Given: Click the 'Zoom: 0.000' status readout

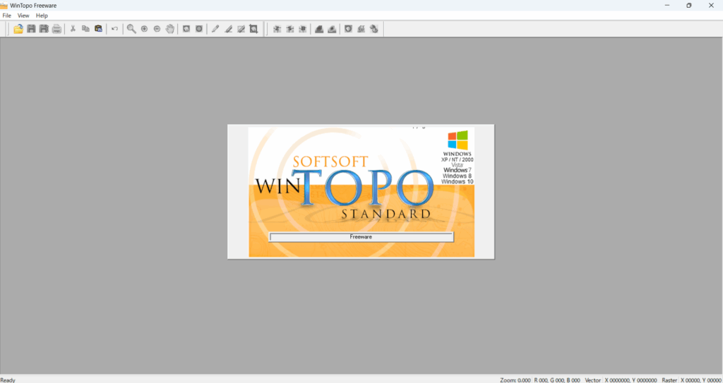Looking at the screenshot, I should [515, 379].
